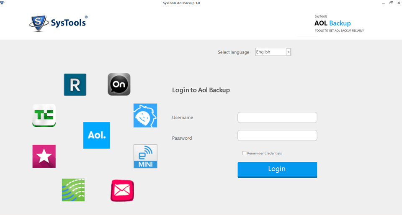Image resolution: width=402 pixels, height=215 pixels.
Task: Click 'TOOLS TO GET AOL BACKUP RELIABLY' tagline
Action: point(339,31)
